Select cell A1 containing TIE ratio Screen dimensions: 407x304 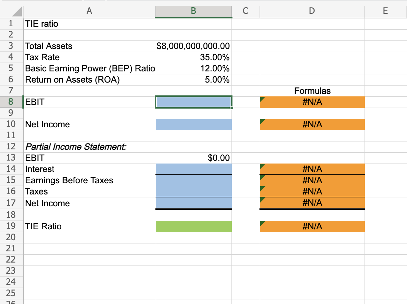(x=89, y=24)
